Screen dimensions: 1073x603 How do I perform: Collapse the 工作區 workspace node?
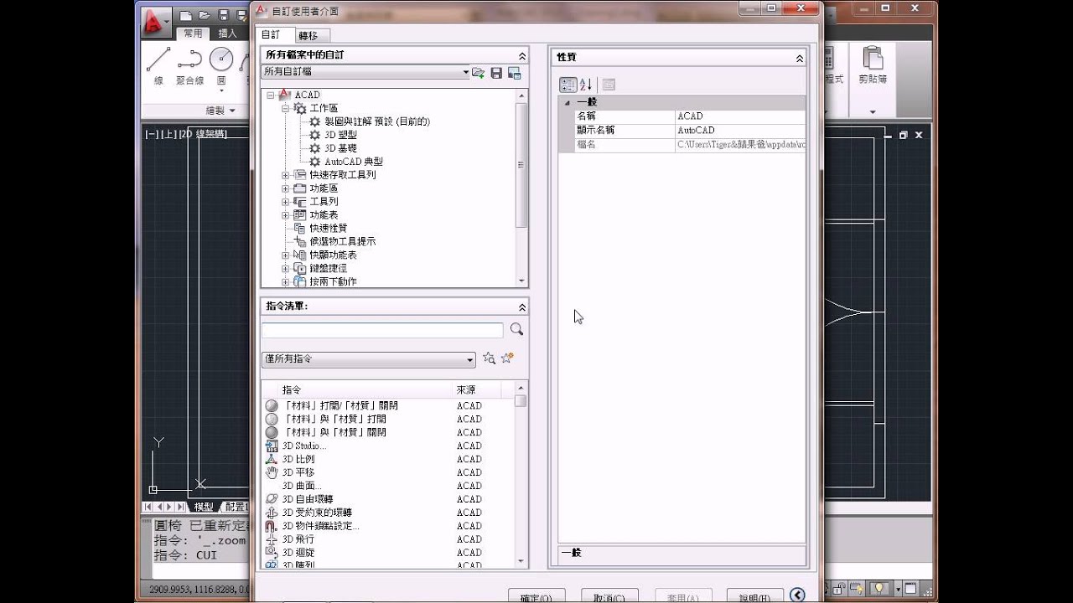pos(285,108)
